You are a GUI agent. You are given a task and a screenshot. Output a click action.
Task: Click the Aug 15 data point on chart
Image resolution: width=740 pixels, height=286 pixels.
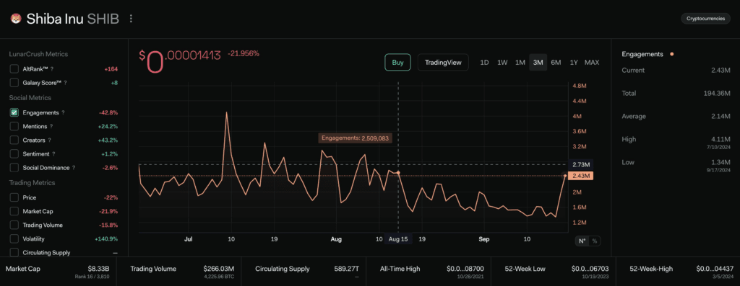pos(398,173)
